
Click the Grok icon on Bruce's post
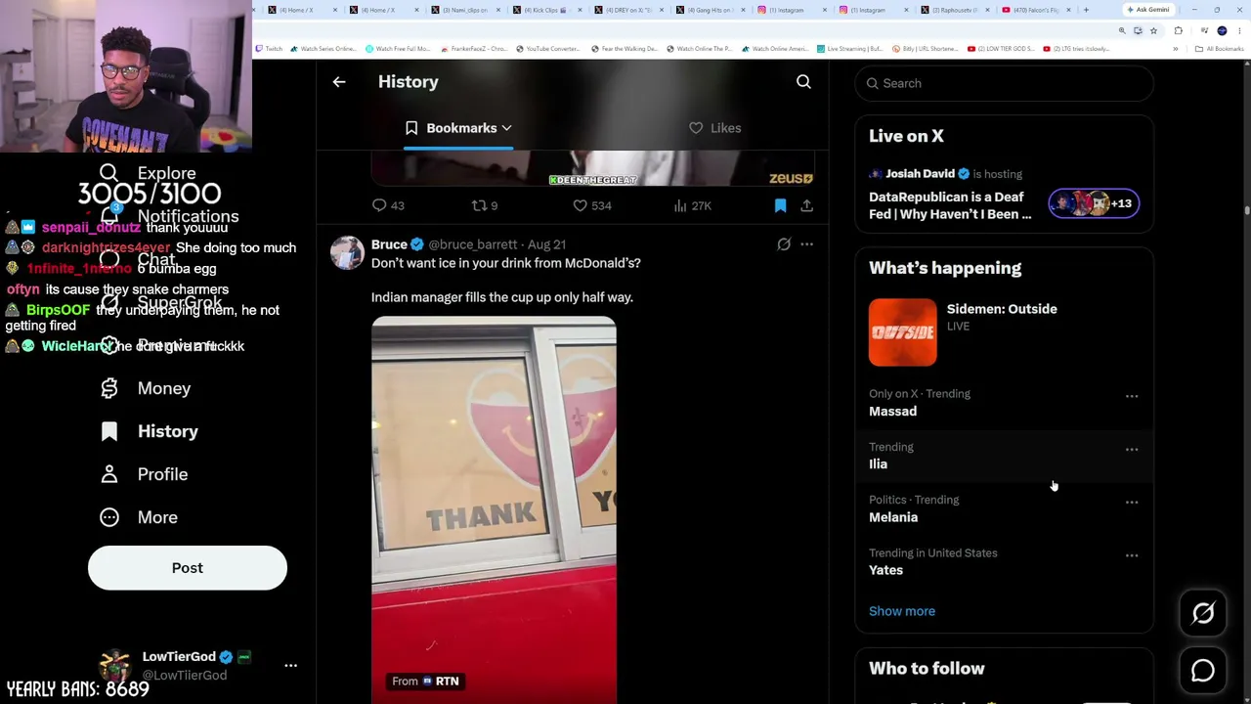click(784, 244)
